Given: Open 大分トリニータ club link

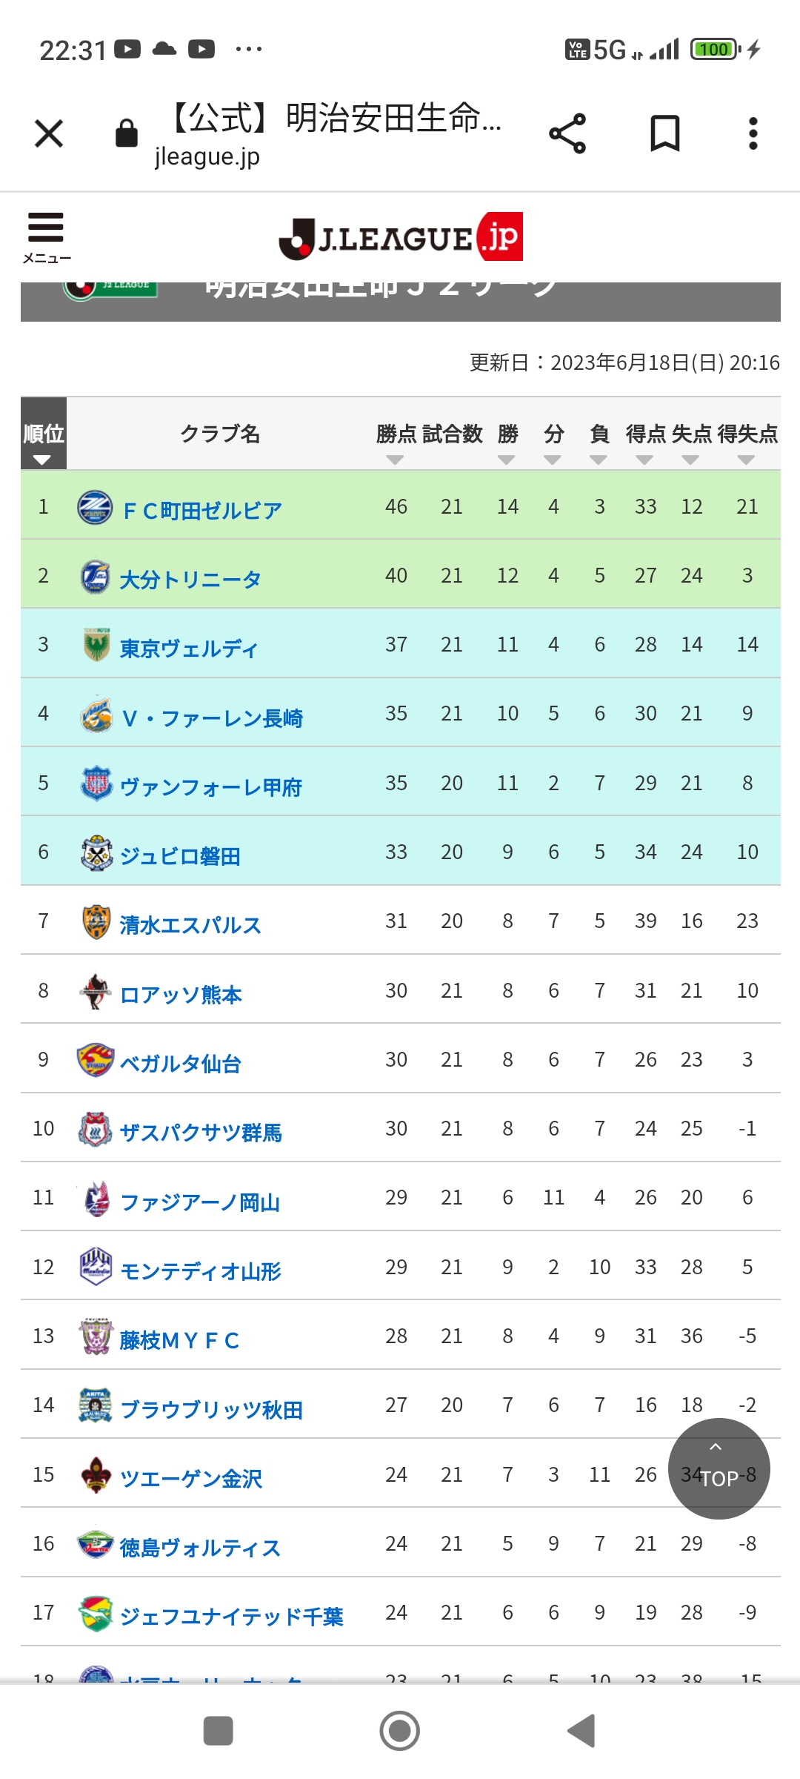Looking at the screenshot, I should click(190, 580).
